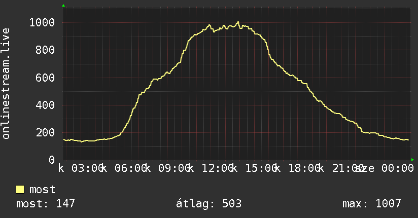The height and width of the screenshot is (218, 418).
Task: Select the 'most: 147' current value
Action: 46,204
